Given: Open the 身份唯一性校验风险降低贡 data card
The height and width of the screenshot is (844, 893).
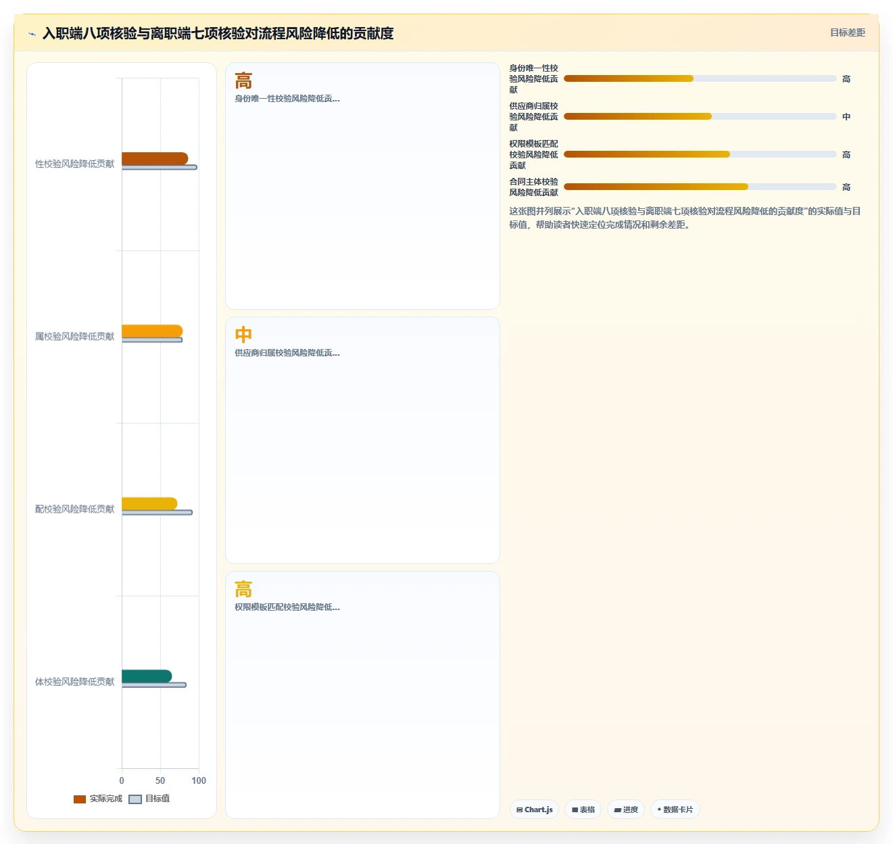Looking at the screenshot, I should (362, 186).
